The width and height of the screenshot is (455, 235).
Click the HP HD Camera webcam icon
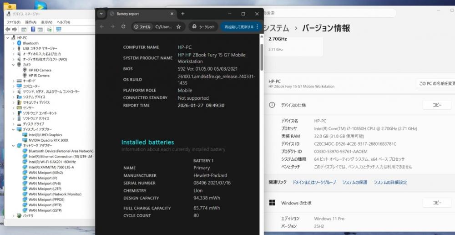coord(25,70)
